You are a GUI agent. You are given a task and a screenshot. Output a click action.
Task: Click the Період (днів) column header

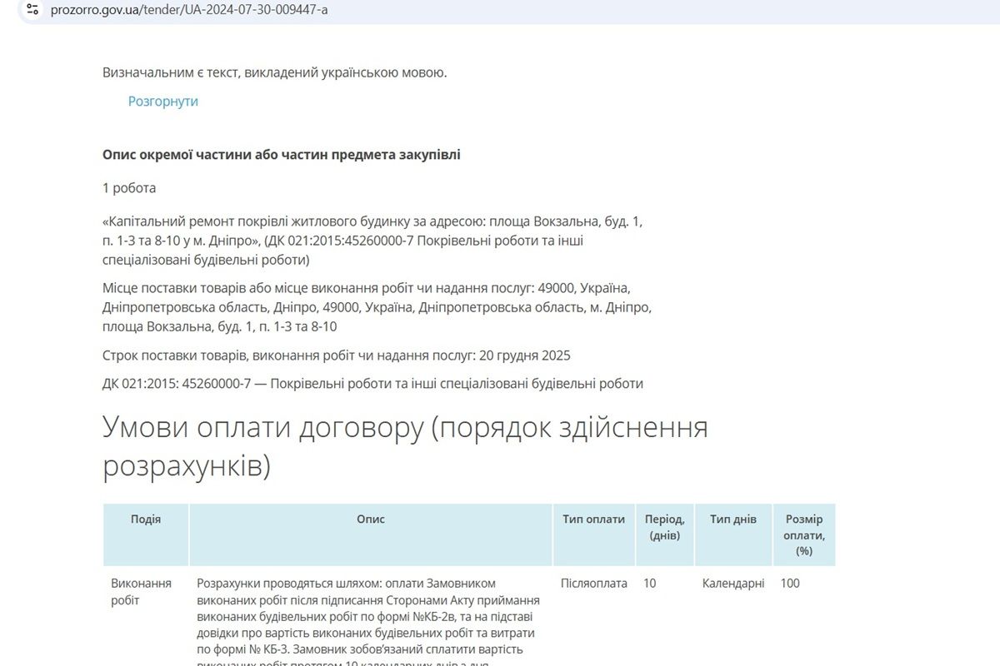tap(662, 525)
